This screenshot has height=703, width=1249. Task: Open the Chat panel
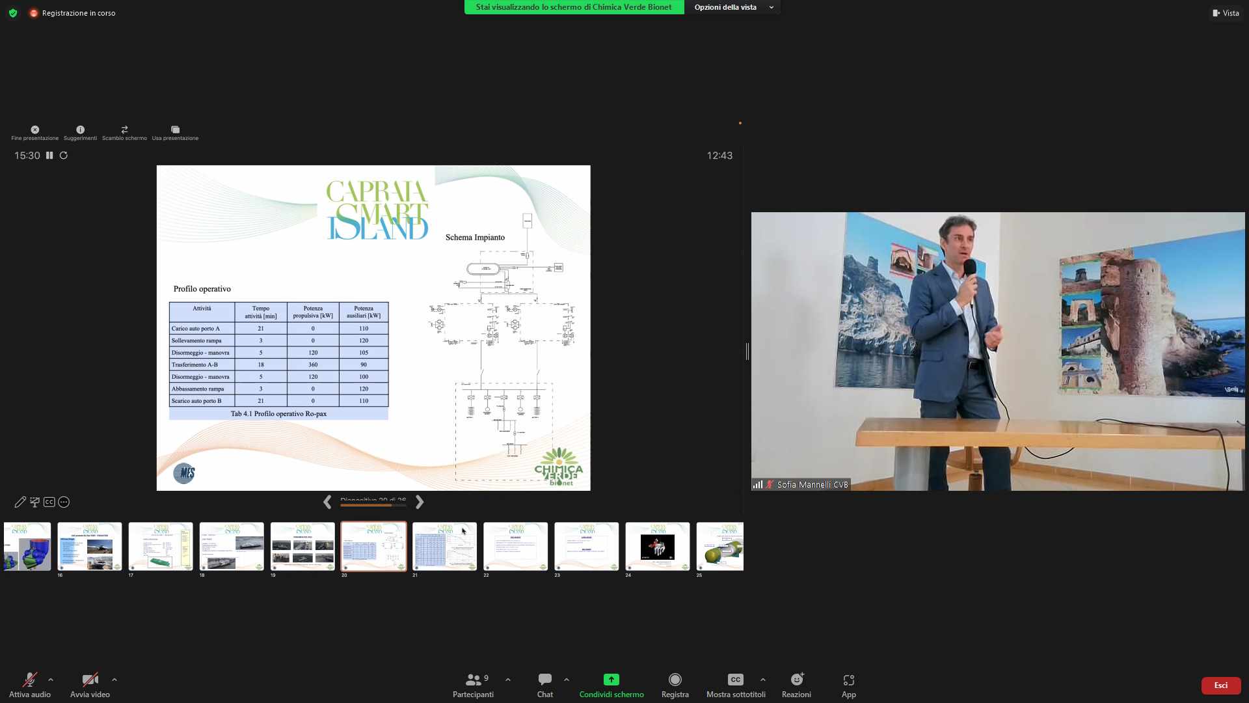(545, 680)
